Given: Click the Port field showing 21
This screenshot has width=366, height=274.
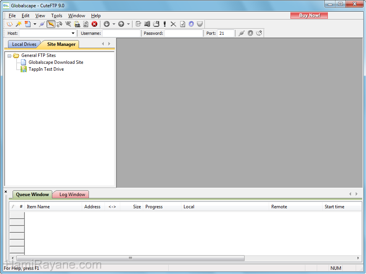Looking at the screenshot, I should tap(226, 33).
